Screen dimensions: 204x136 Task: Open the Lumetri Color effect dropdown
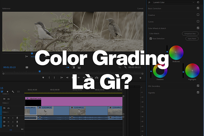(x=173, y=2)
